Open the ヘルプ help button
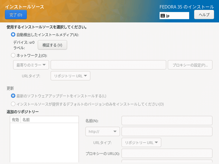The height and width of the screenshot is (164, 219). (x=204, y=15)
